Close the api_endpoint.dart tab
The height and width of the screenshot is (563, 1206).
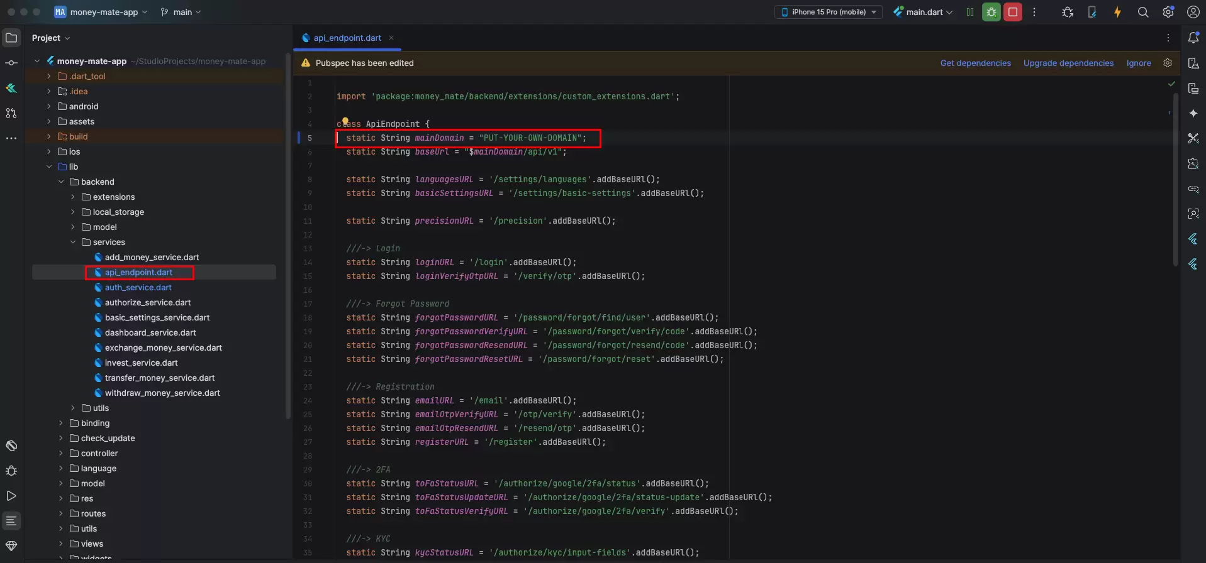pyautogui.click(x=391, y=38)
